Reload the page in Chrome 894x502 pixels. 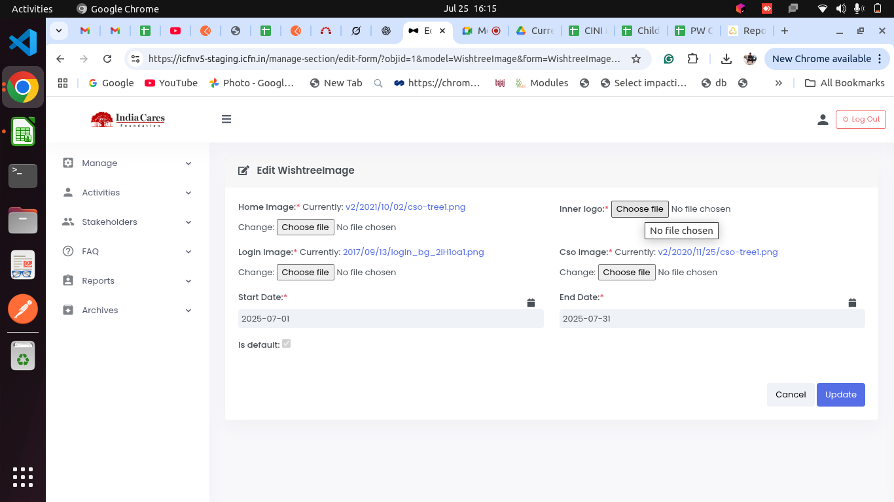click(107, 59)
